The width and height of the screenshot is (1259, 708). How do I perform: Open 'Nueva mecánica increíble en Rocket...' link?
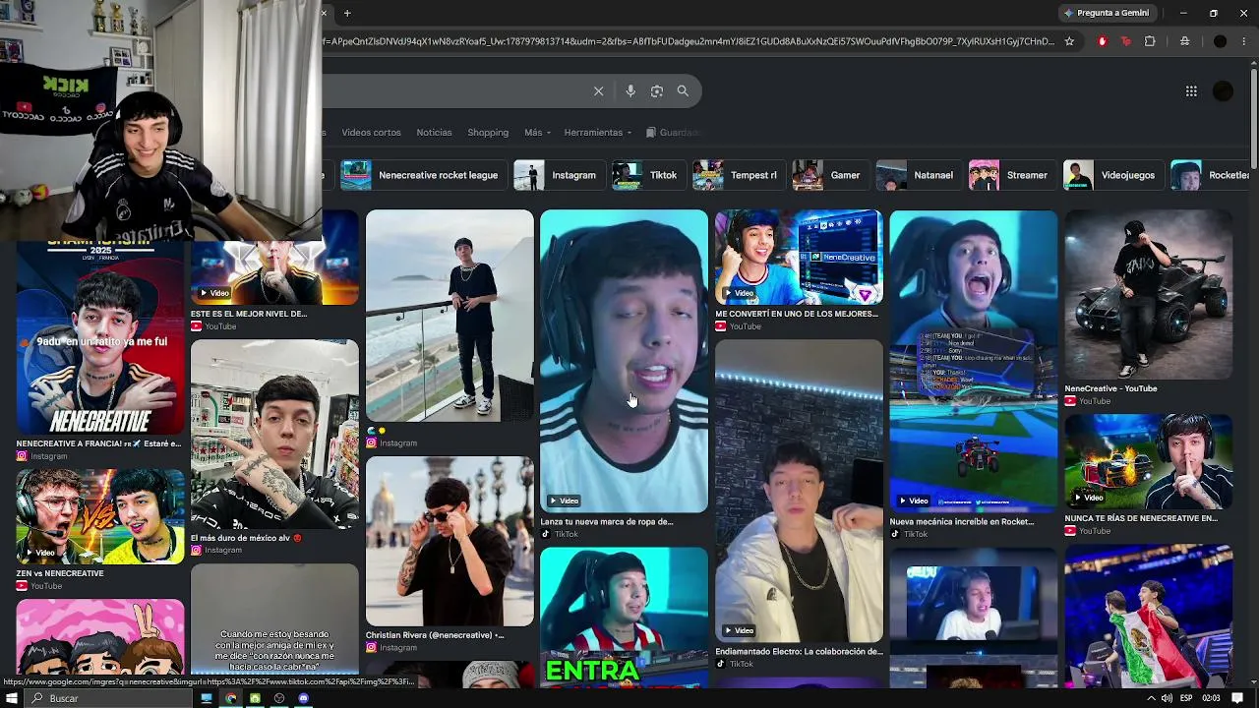[x=962, y=522]
